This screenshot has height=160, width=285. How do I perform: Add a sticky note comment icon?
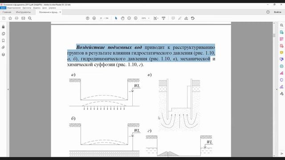(x=173, y=18)
